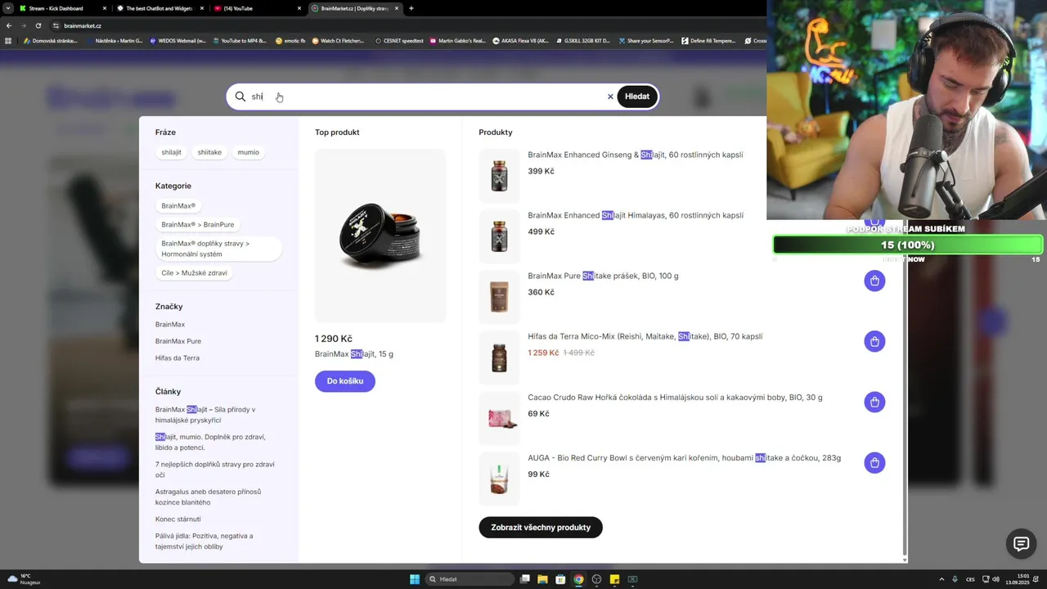Viewport: 1047px width, 589px height.
Task: Reload the page with refresh icon
Action: [38, 25]
